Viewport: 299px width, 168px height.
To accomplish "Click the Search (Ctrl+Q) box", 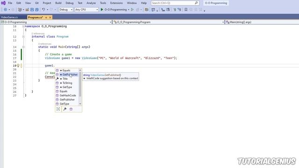I will click(175, 3).
